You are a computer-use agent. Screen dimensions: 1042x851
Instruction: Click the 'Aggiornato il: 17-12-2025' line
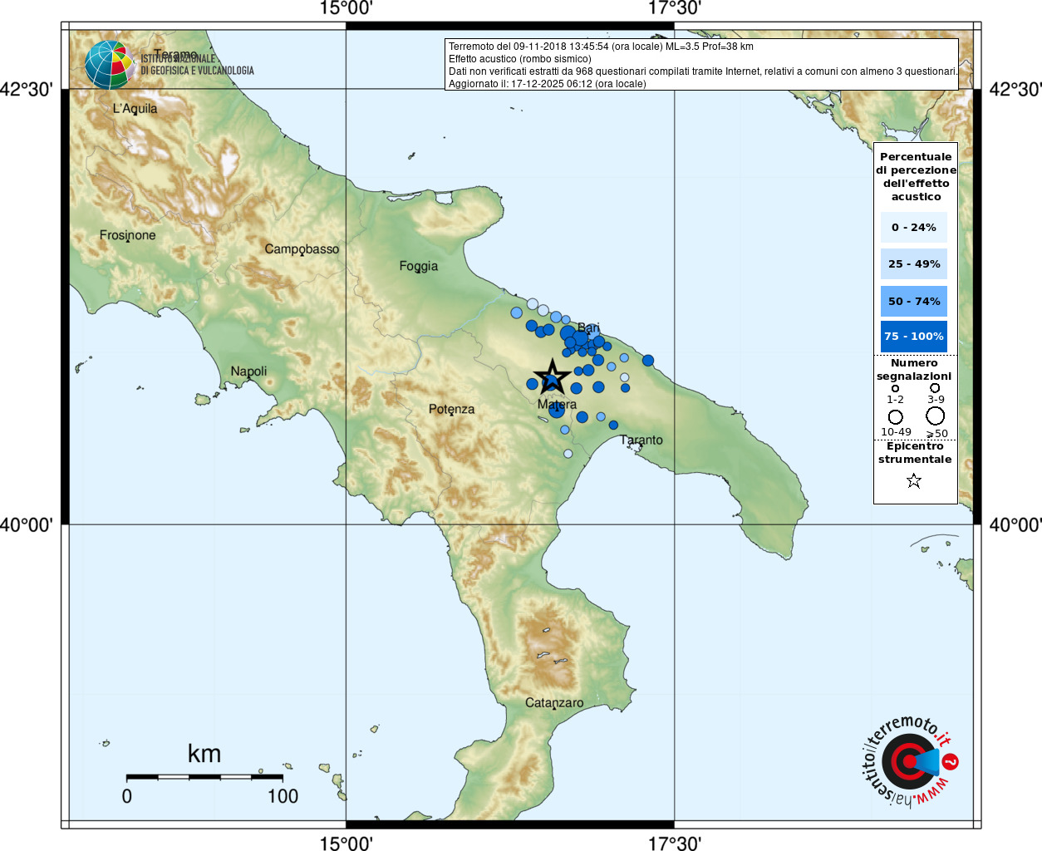[x=547, y=84]
